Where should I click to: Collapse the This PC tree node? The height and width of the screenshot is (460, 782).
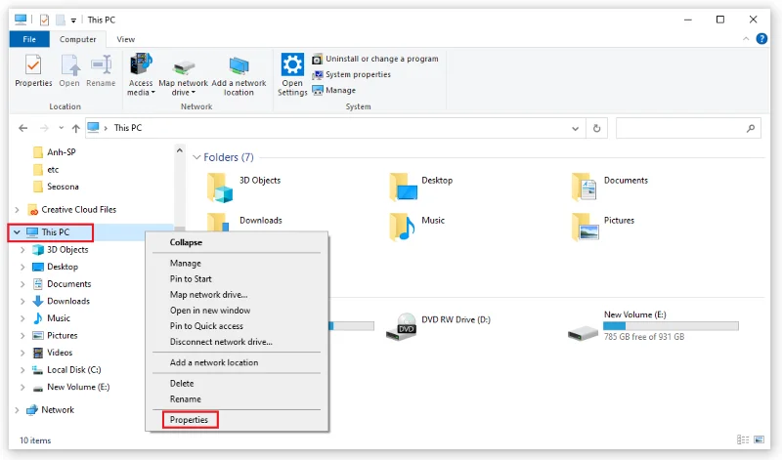coord(17,232)
